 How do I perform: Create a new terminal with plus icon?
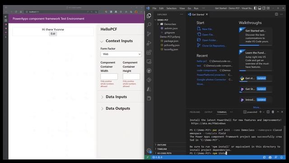pos(261,112)
